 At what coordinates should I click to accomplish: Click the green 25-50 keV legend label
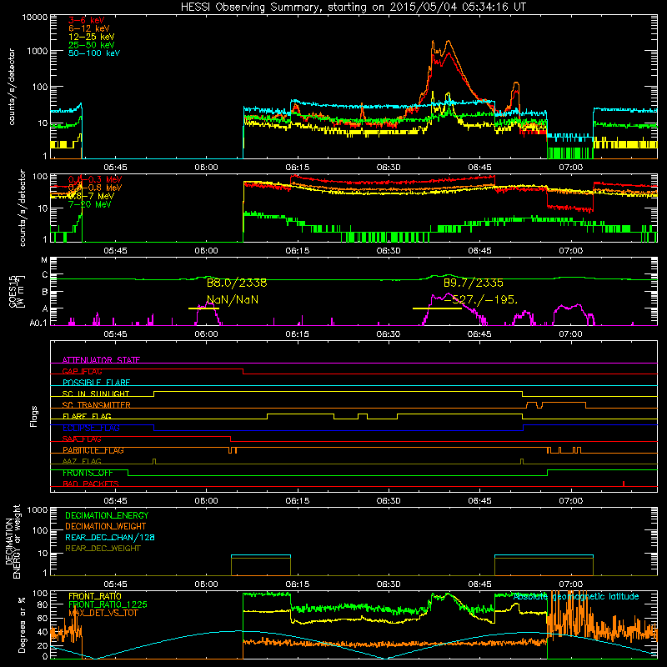point(92,45)
